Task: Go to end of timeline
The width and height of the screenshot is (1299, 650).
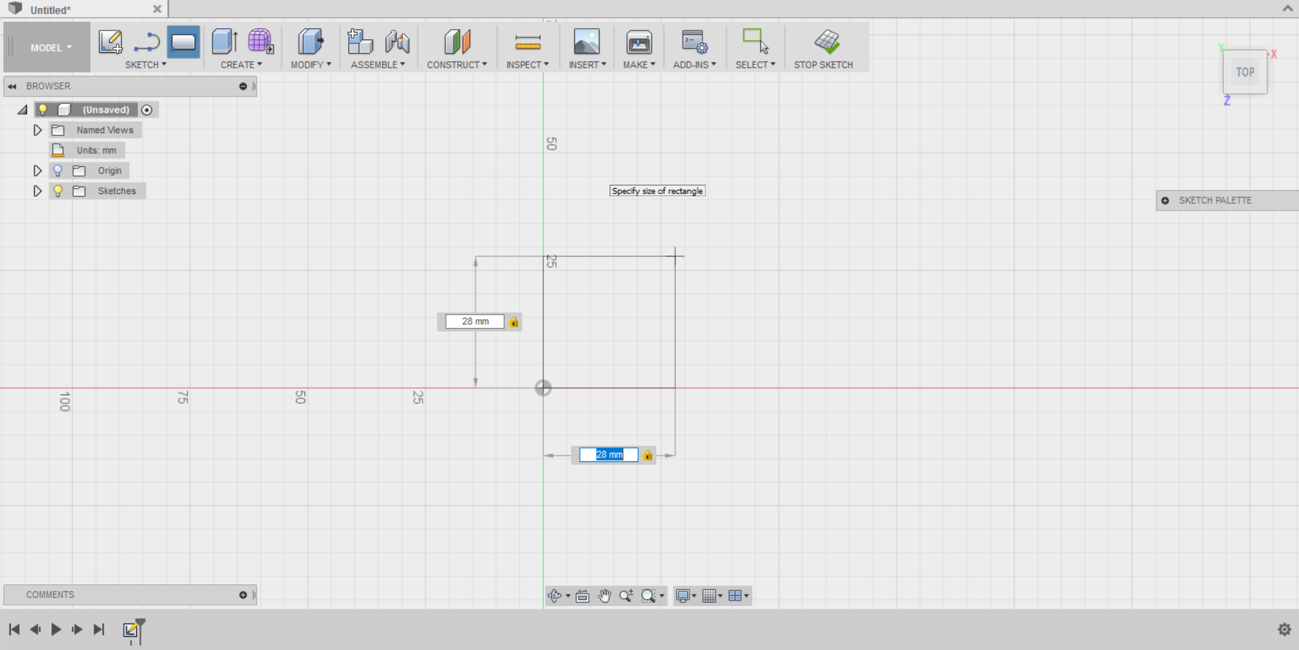Action: point(99,630)
